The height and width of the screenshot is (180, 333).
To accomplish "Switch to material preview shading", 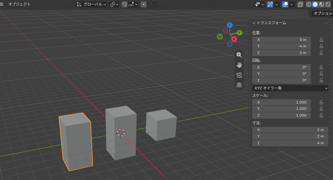I will tap(322, 4).
